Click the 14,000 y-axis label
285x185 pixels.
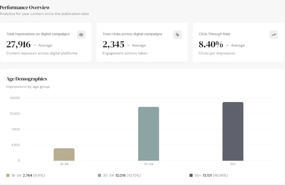15,98
